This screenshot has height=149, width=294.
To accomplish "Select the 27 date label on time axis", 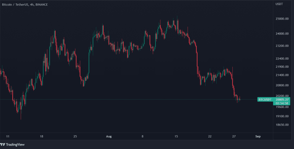I will 234,136.
